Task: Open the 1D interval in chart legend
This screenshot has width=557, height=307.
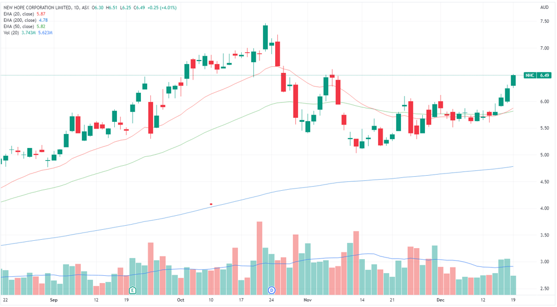Action: tap(77, 7)
